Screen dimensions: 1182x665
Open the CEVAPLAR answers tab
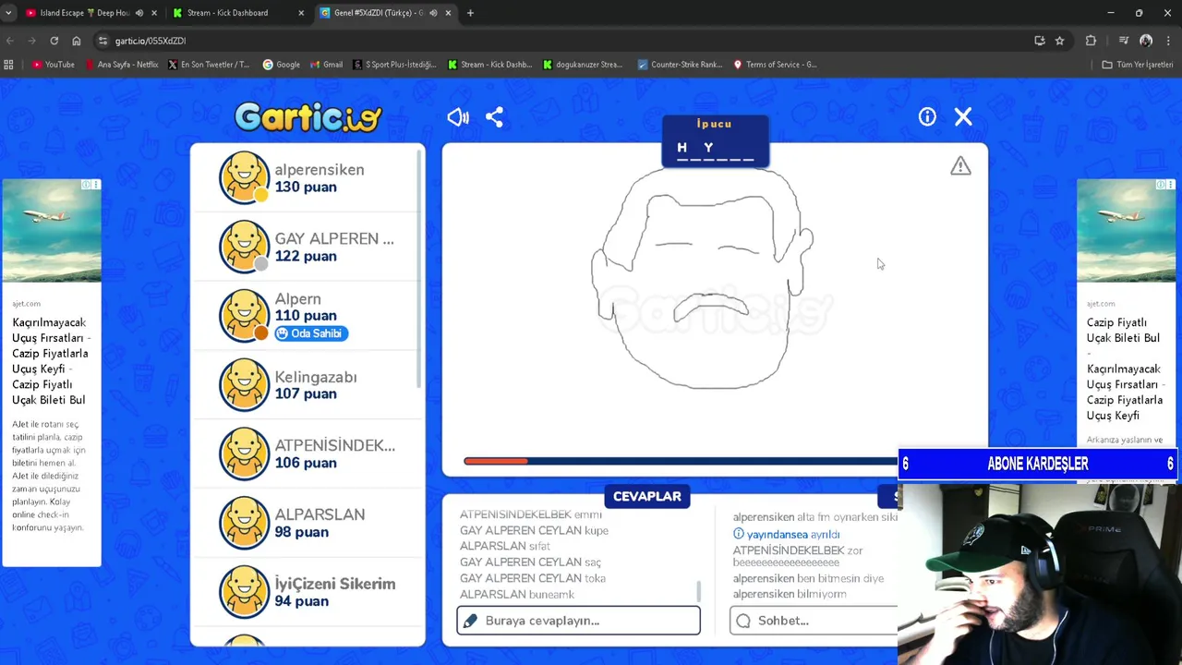(x=646, y=497)
